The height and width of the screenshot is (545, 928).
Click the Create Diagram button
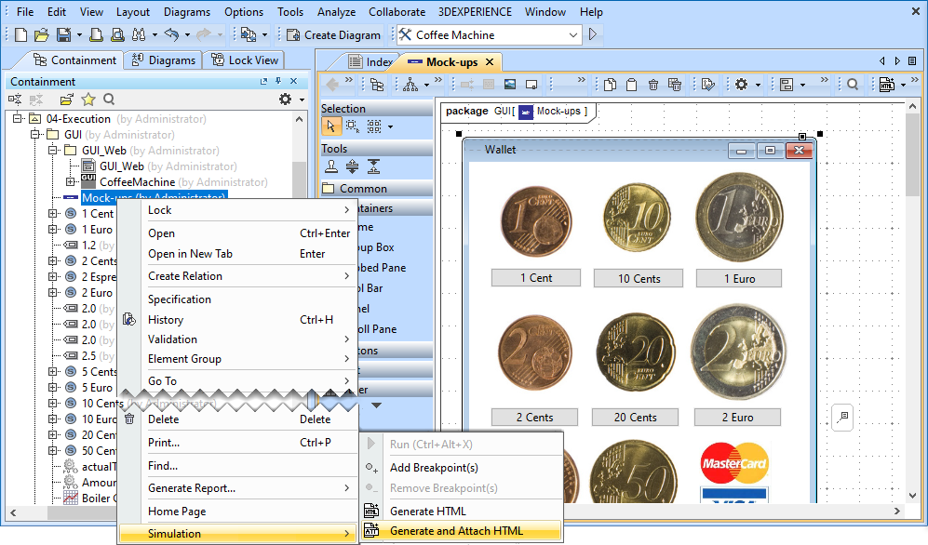(x=333, y=34)
